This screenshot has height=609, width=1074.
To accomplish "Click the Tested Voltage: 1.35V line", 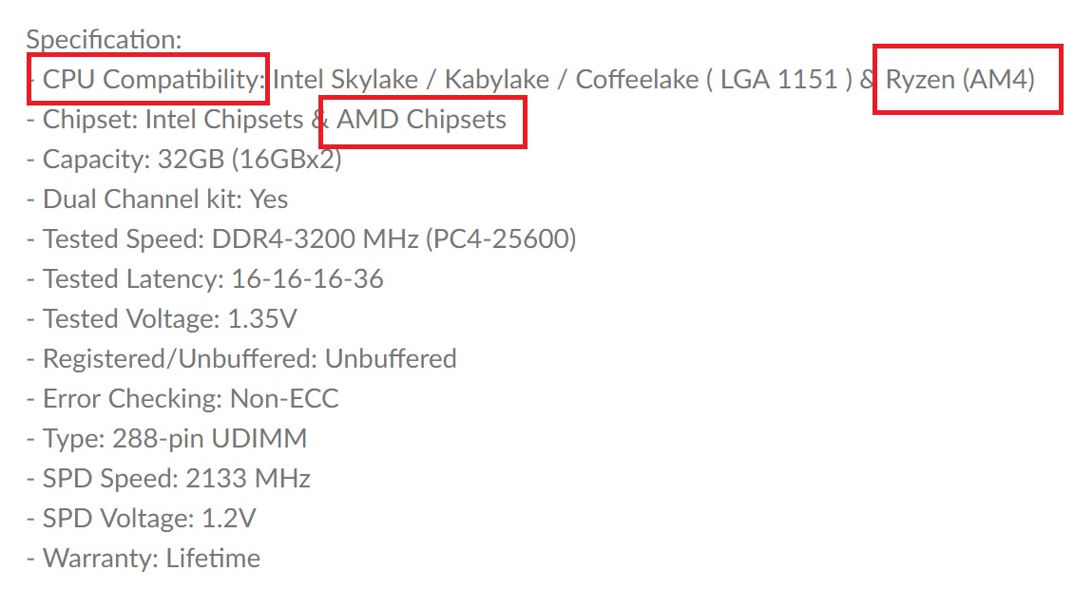I will click(162, 318).
